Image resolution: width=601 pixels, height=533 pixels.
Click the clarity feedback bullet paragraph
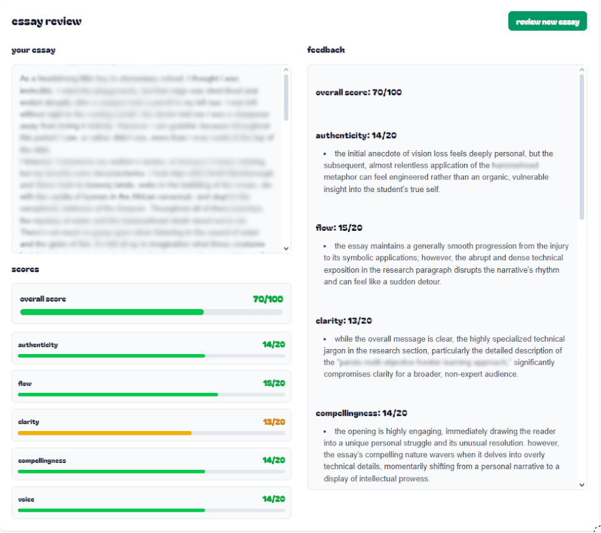pos(444,357)
